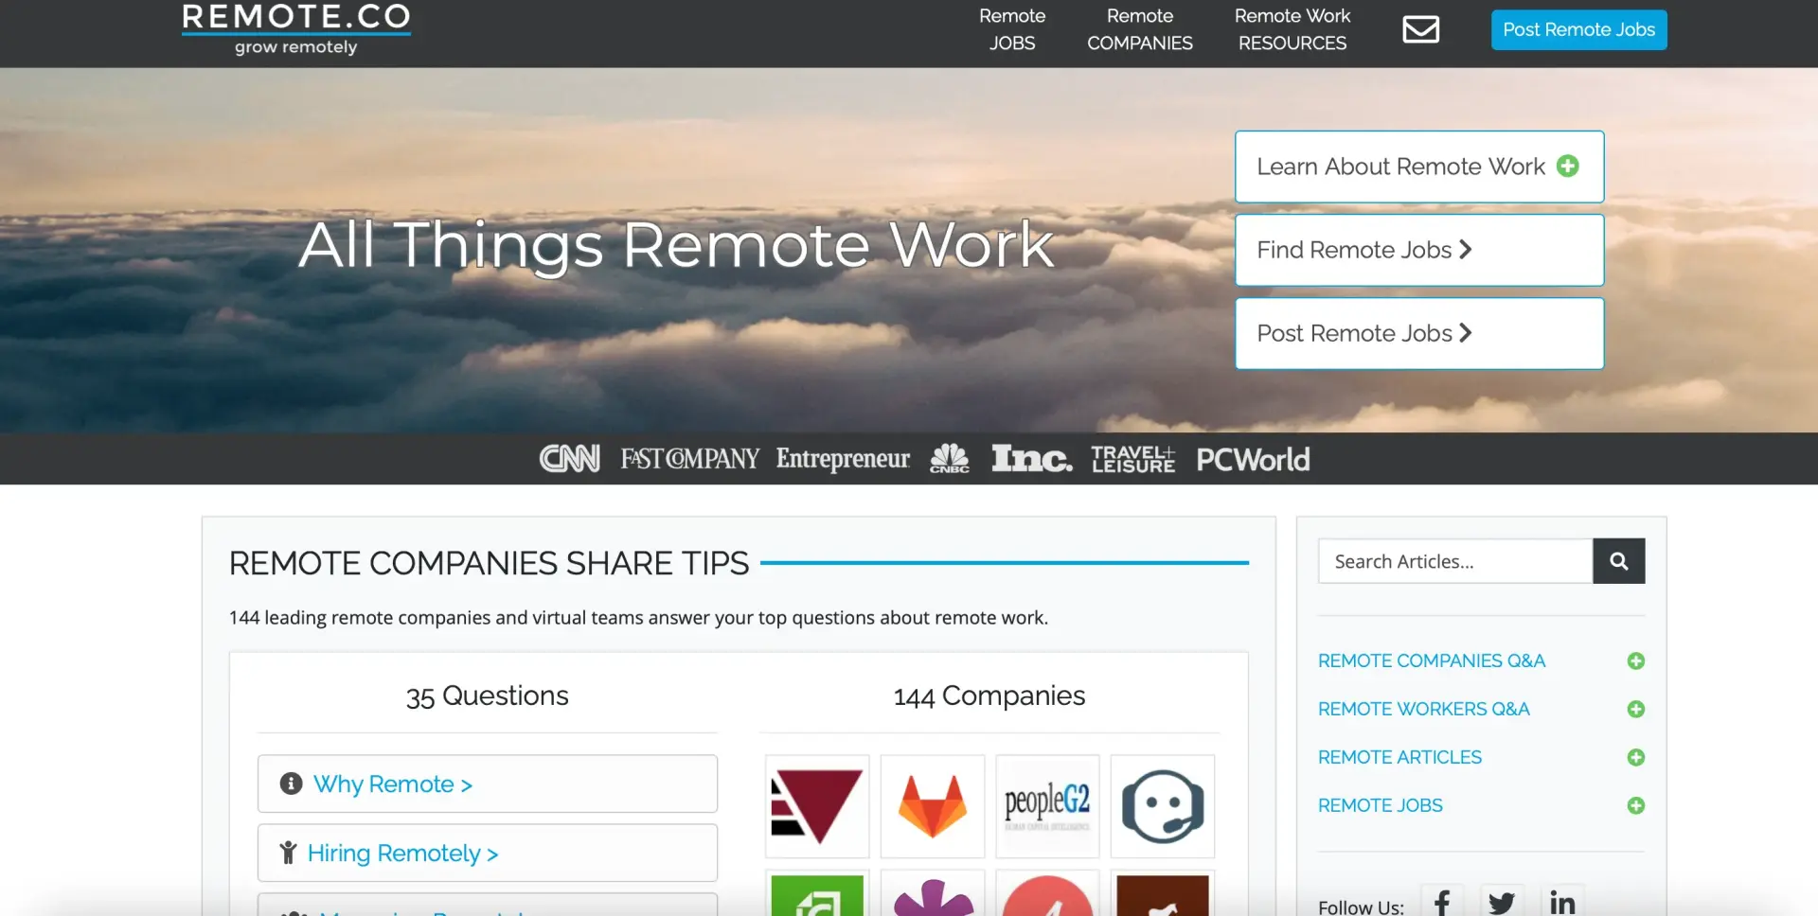Open the LinkedIn follow icon
This screenshot has width=1818, height=916.
[x=1562, y=902]
